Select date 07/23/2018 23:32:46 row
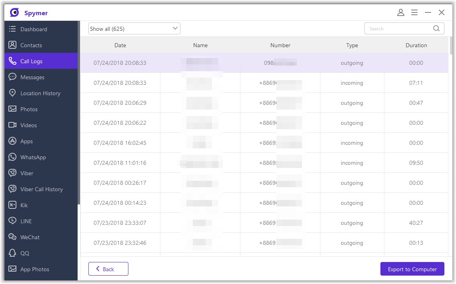This screenshot has height=284, width=456. click(264, 243)
